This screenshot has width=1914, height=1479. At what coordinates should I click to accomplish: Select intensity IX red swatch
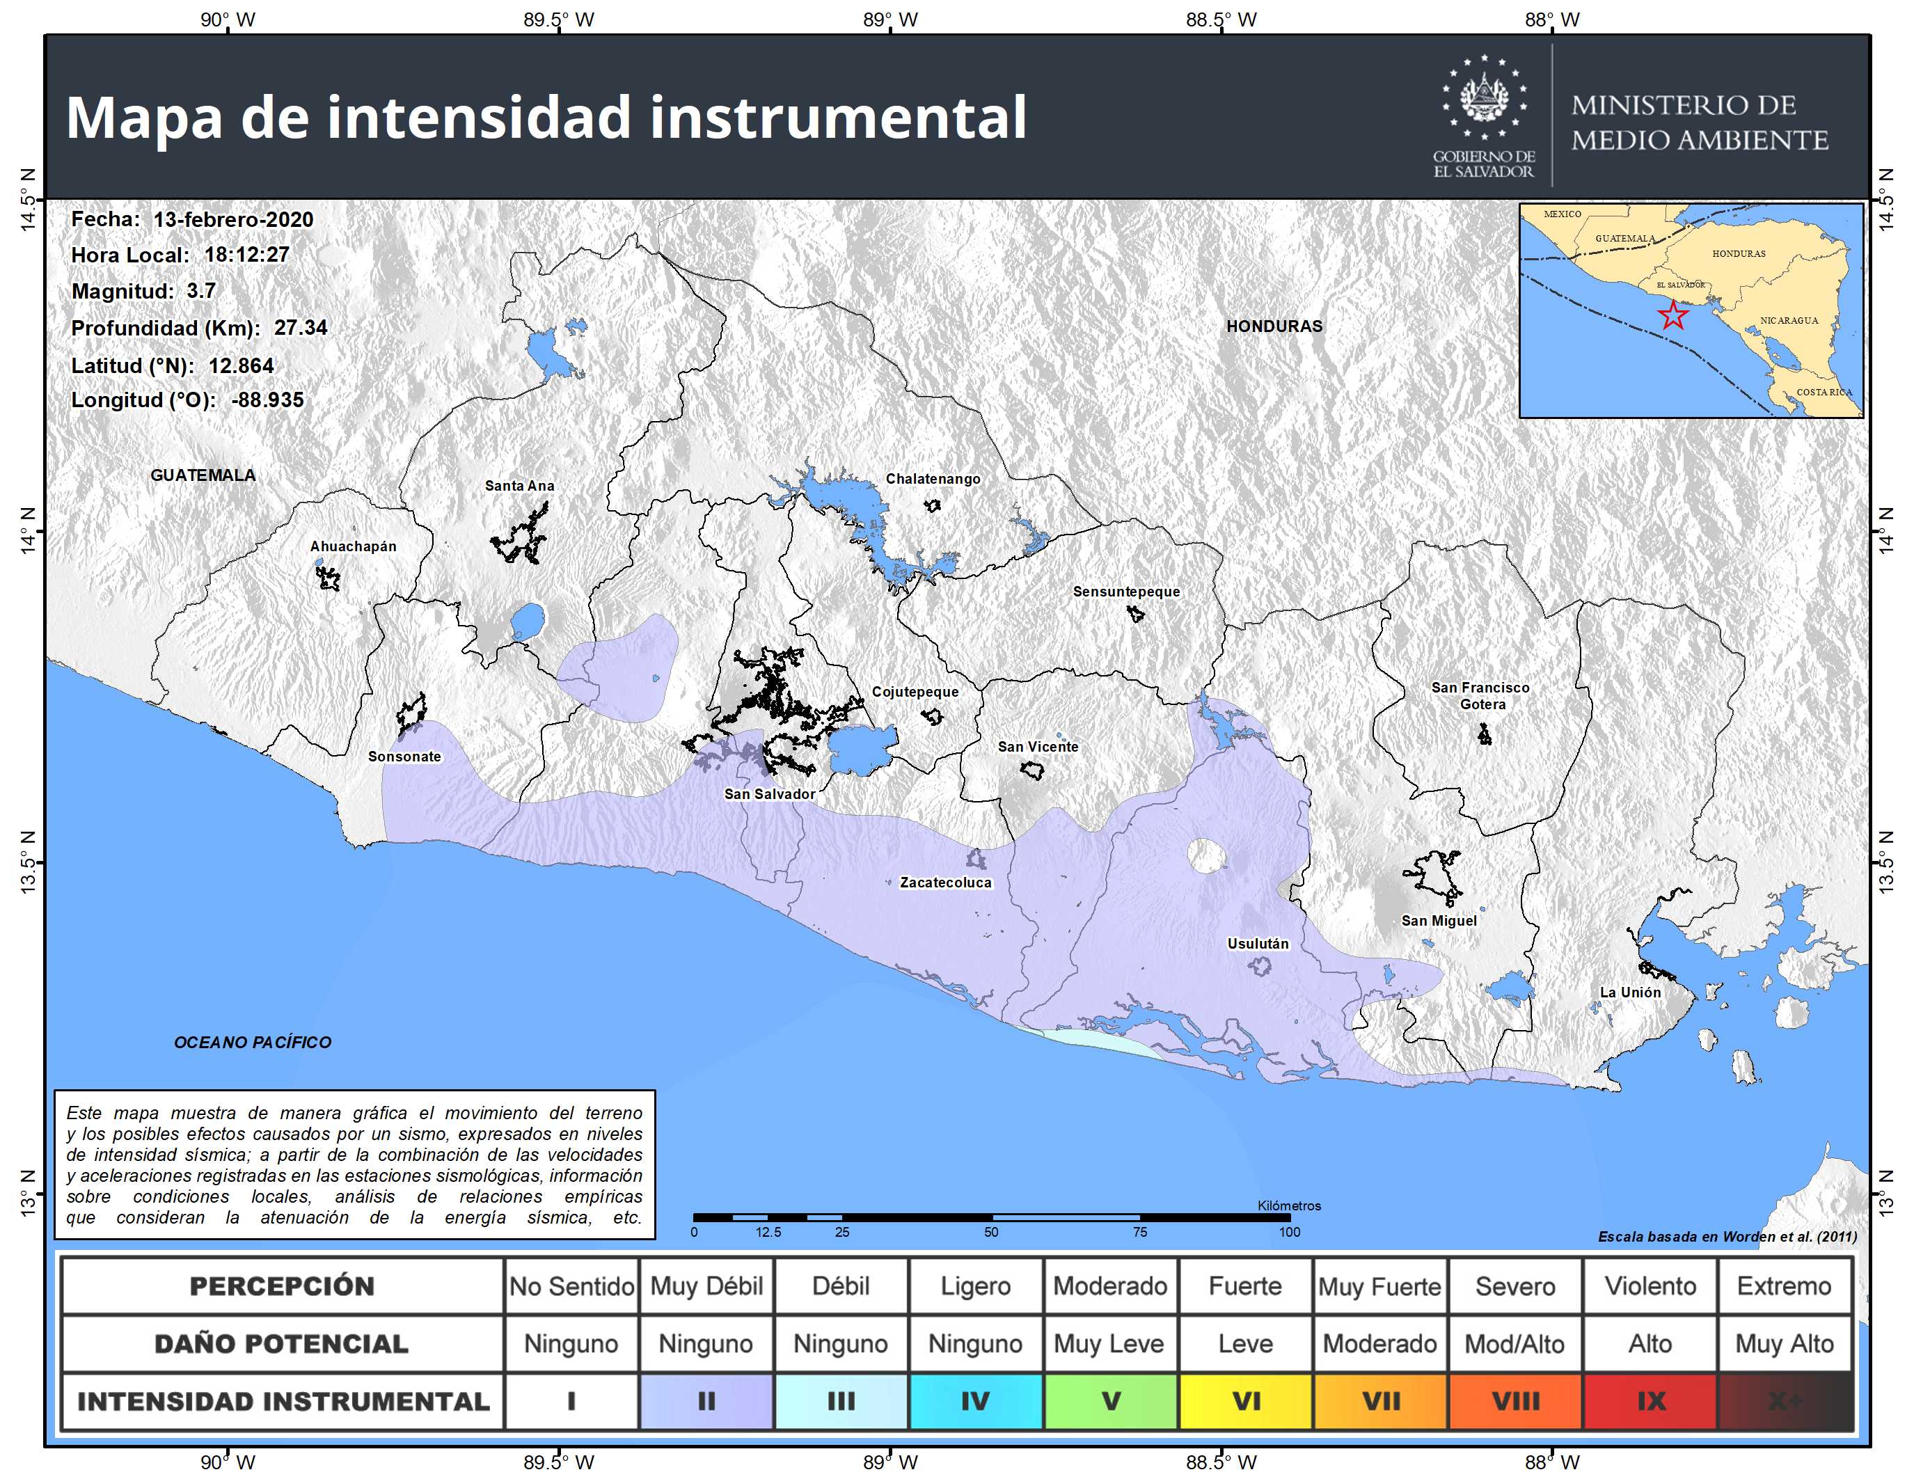(1650, 1401)
